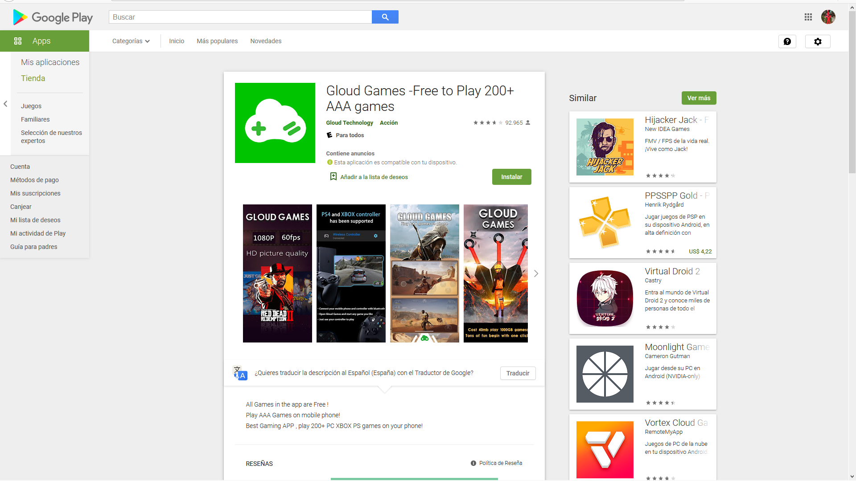This screenshot has width=856, height=481.
Task: Open Mi actividad de Play
Action: click(x=38, y=233)
